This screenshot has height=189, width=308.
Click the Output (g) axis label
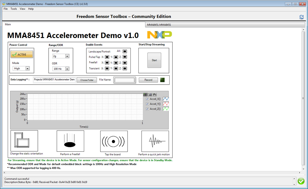click(x=17, y=107)
